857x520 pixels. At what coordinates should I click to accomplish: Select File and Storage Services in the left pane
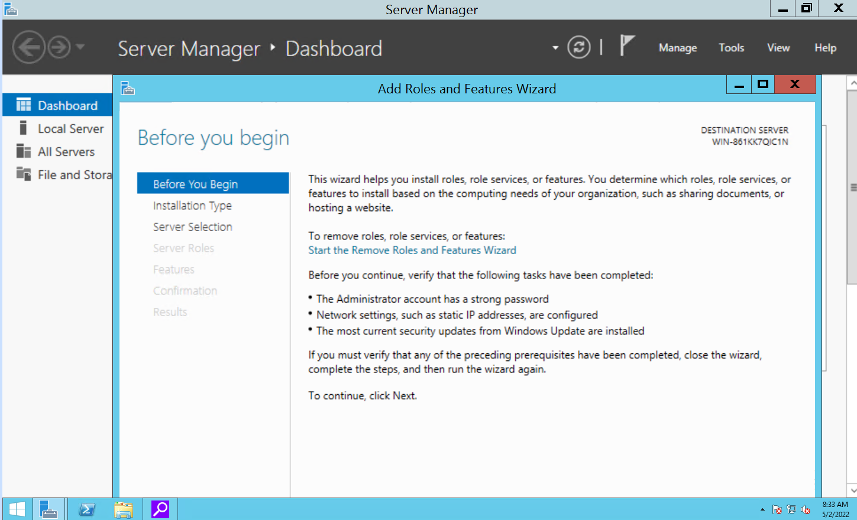coord(57,174)
